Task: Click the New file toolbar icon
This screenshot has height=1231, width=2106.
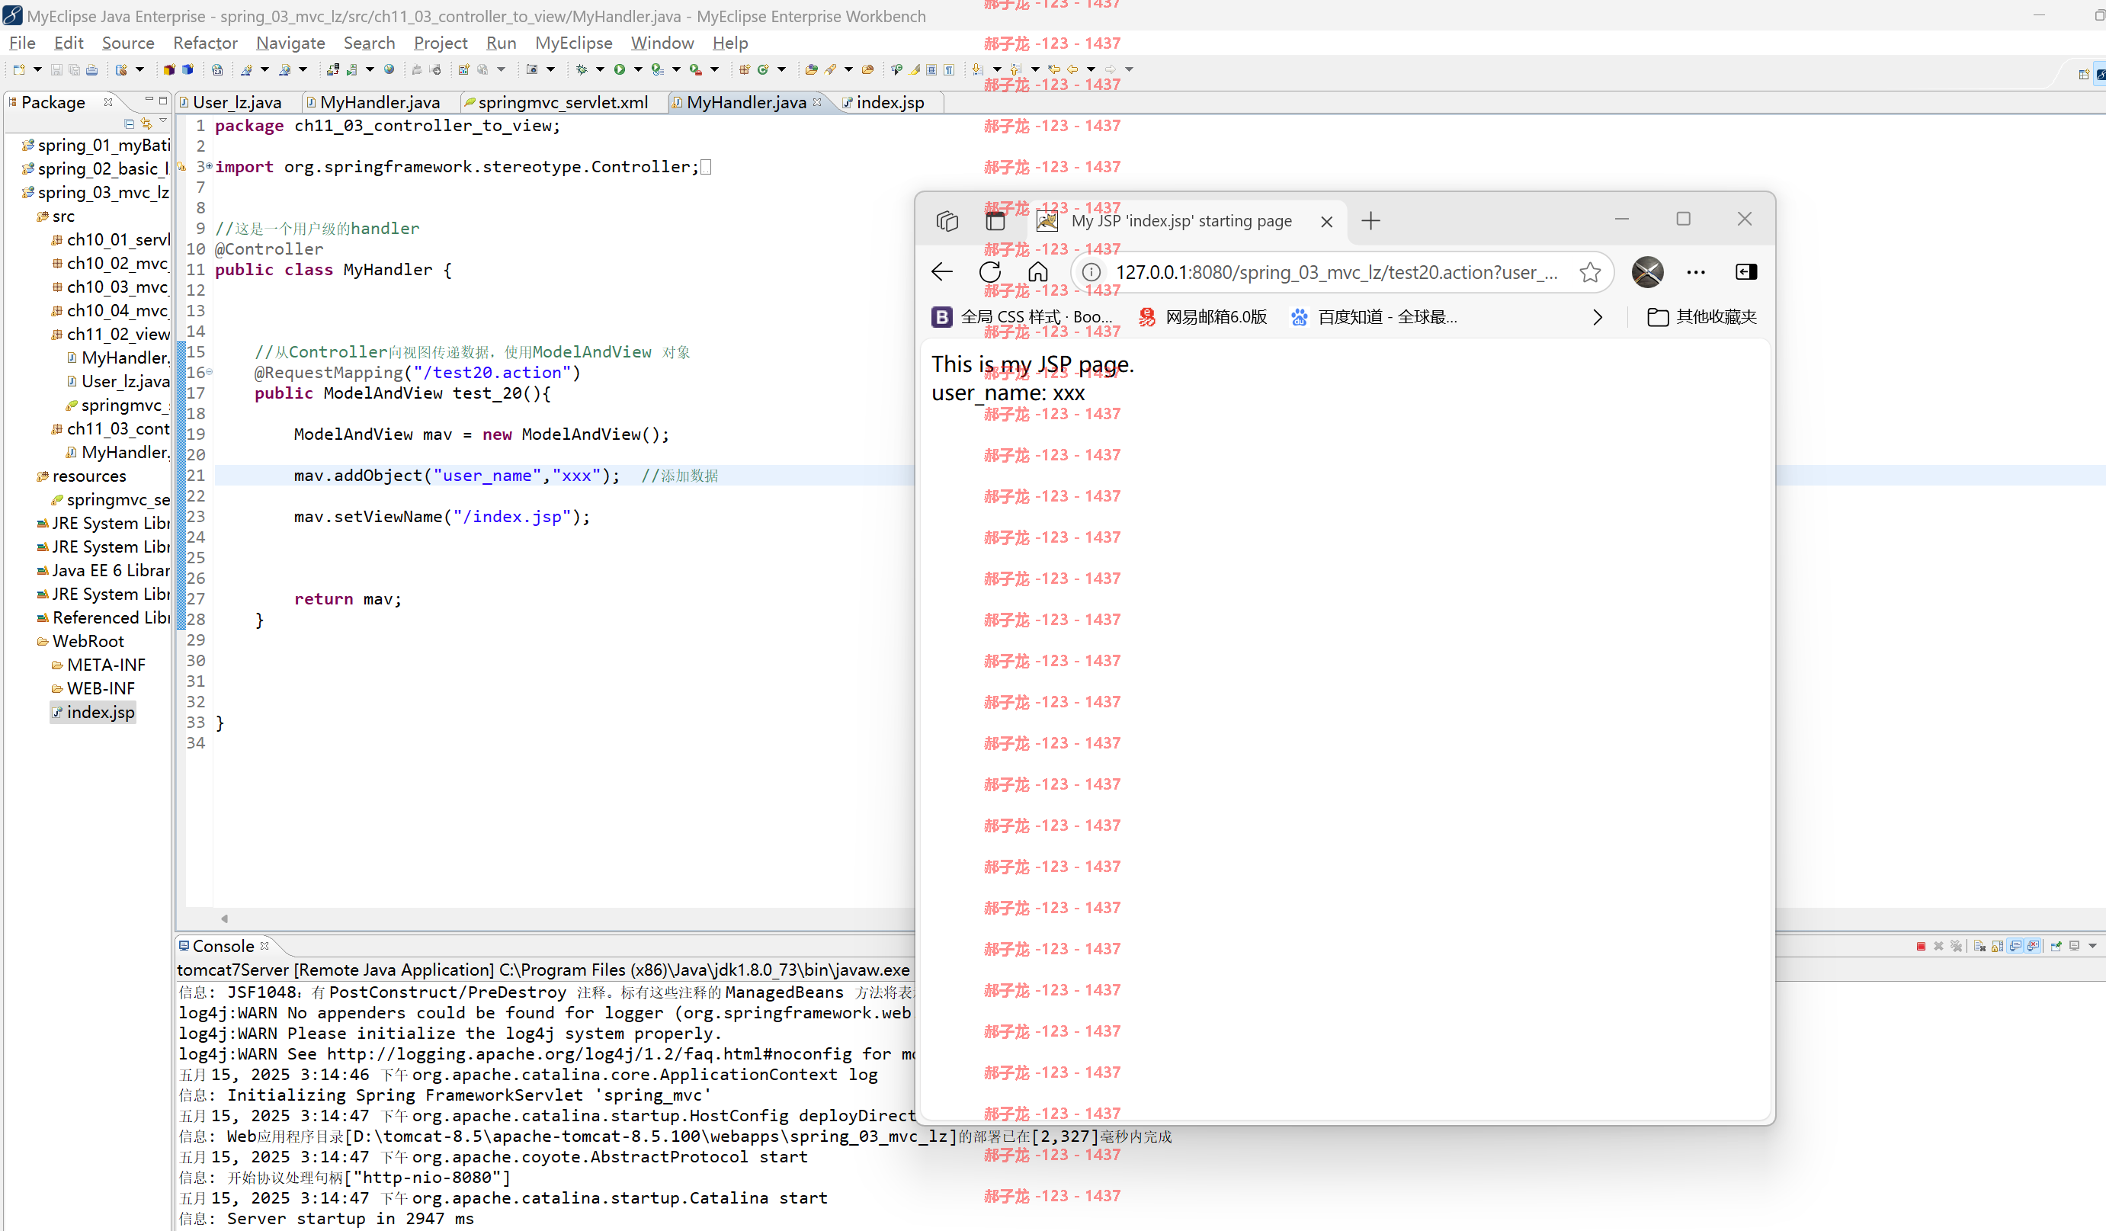Action: (18, 69)
